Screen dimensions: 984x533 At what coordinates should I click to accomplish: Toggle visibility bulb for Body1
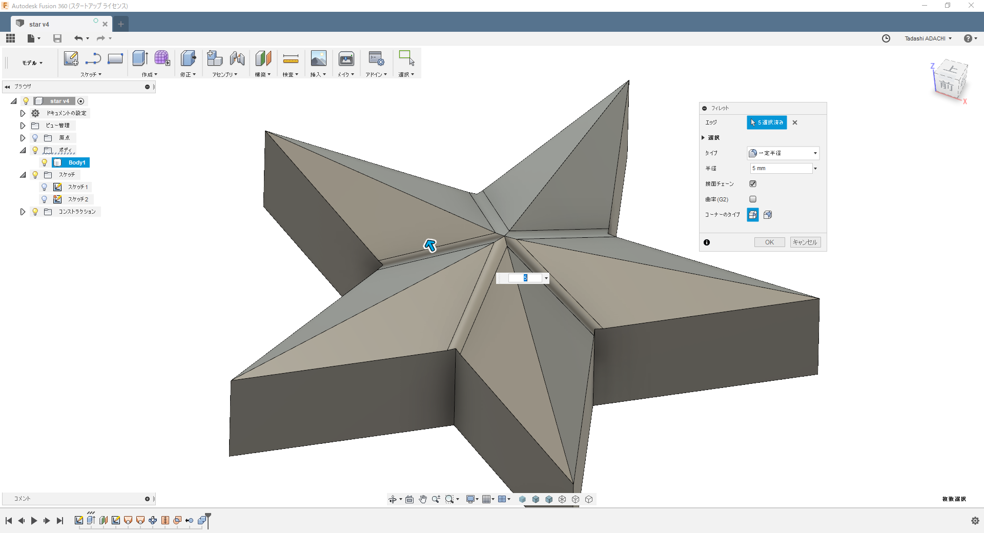45,162
